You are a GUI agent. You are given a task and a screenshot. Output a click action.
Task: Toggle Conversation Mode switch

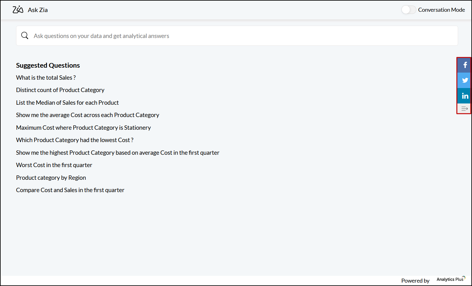408,10
